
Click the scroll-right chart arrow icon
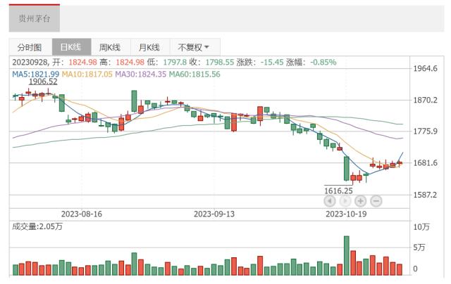point(345,201)
